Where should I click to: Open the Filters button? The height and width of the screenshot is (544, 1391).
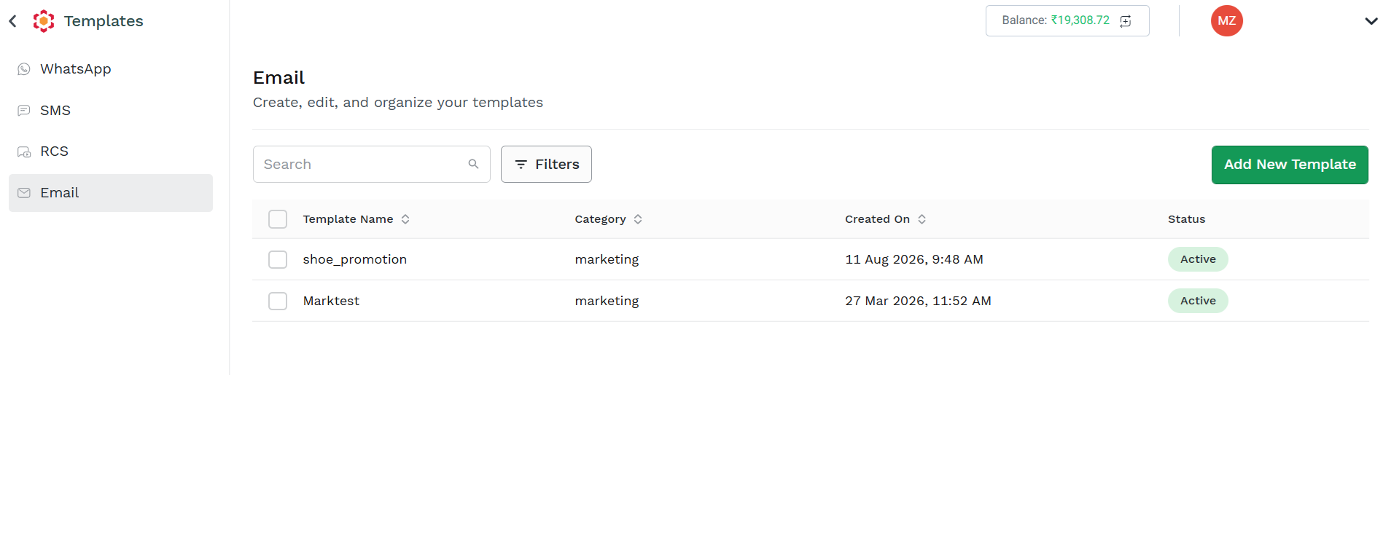546,165
